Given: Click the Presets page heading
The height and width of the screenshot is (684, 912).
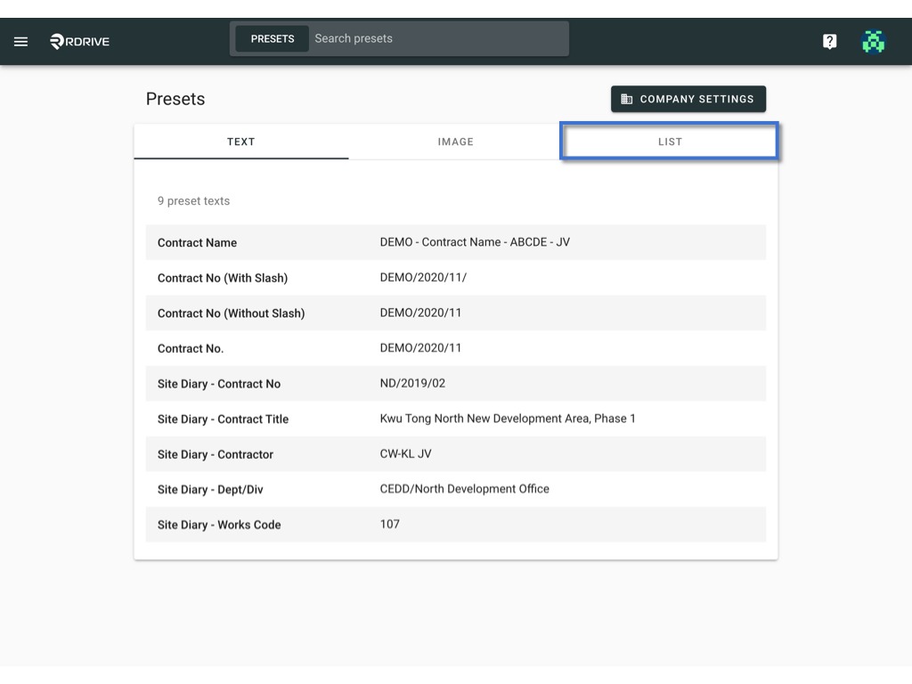Looking at the screenshot, I should tap(175, 99).
